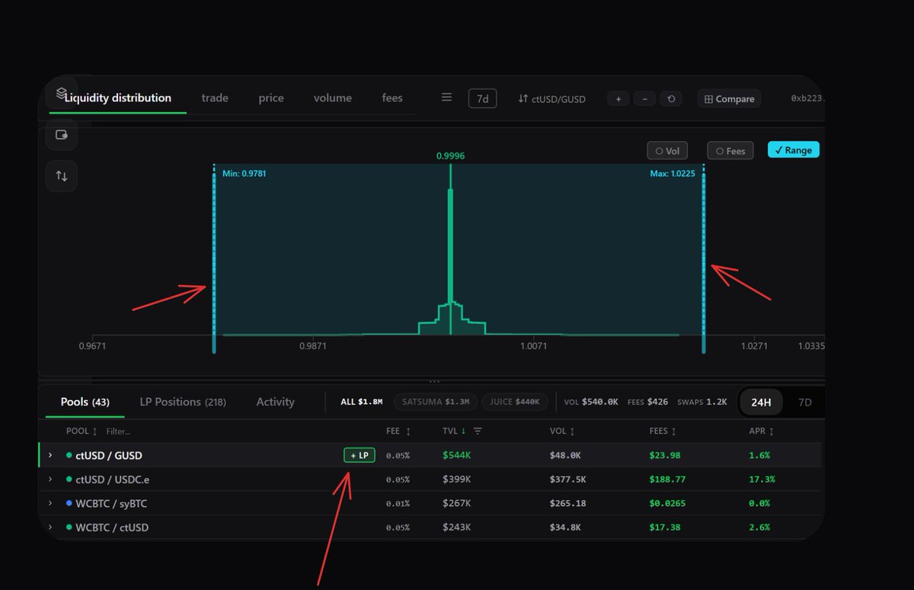Click the 17.3% APR value
Viewport: 914px width, 590px height.
[762, 479]
